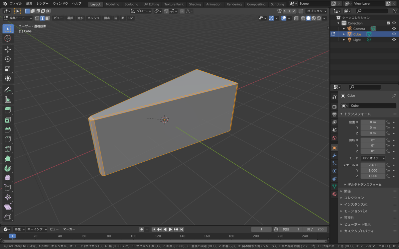399x249 pixels.
Task: Open the XYZ オイラー rotation mode dropdown
Action: 373,158
